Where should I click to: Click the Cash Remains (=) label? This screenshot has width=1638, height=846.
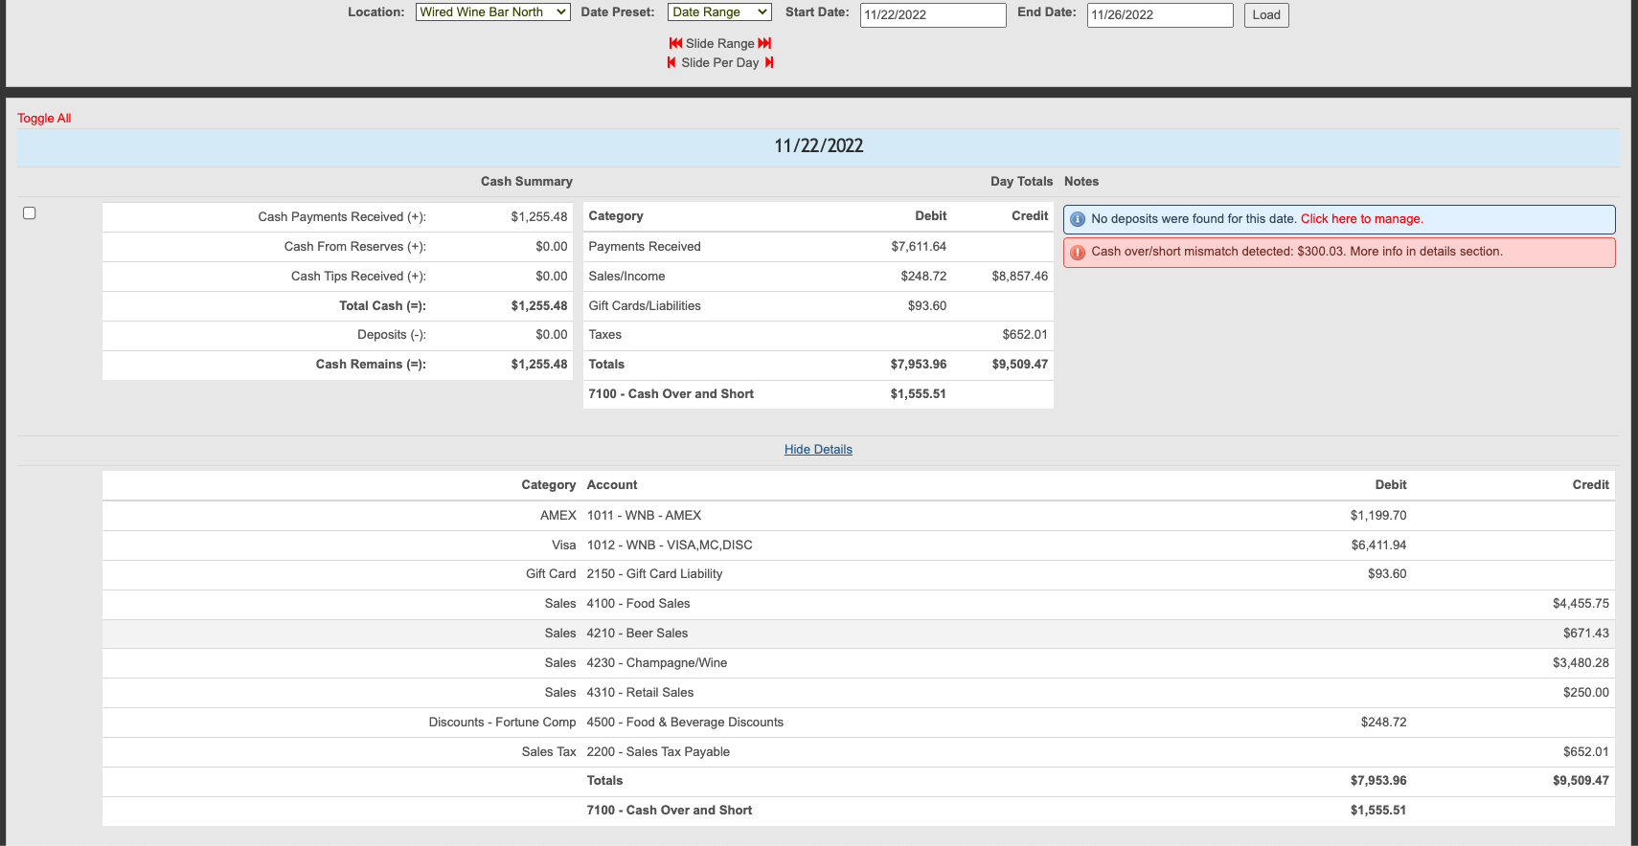coord(371,365)
